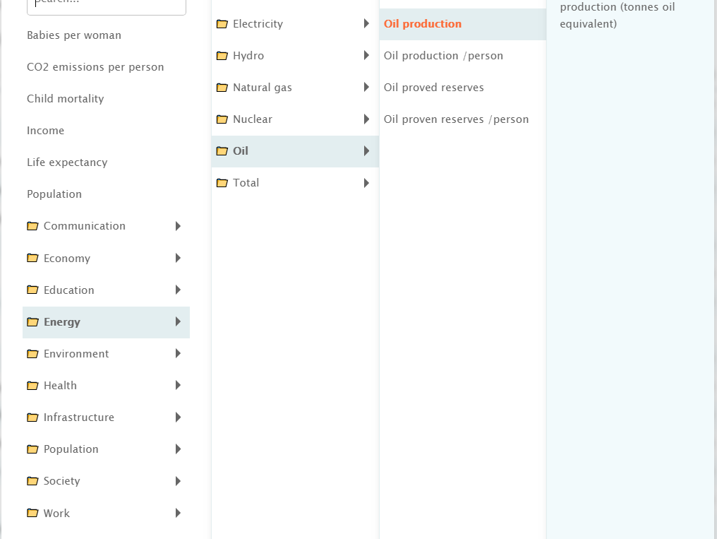Expand the Society category arrow
The image size is (717, 539).
(179, 481)
